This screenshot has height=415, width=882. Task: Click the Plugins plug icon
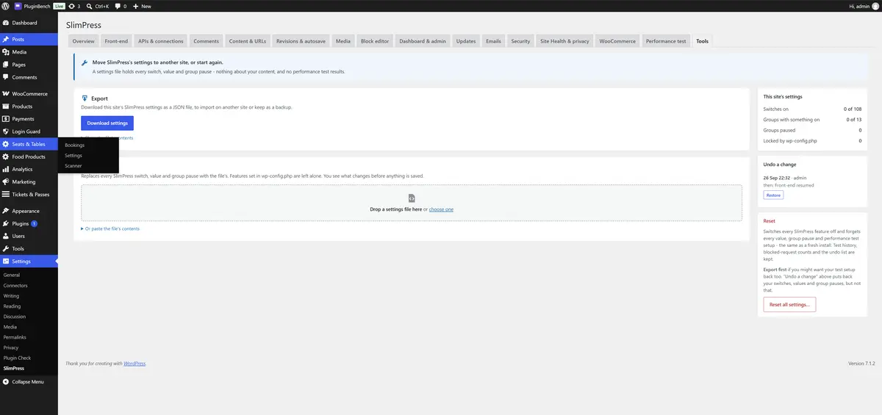(6, 223)
